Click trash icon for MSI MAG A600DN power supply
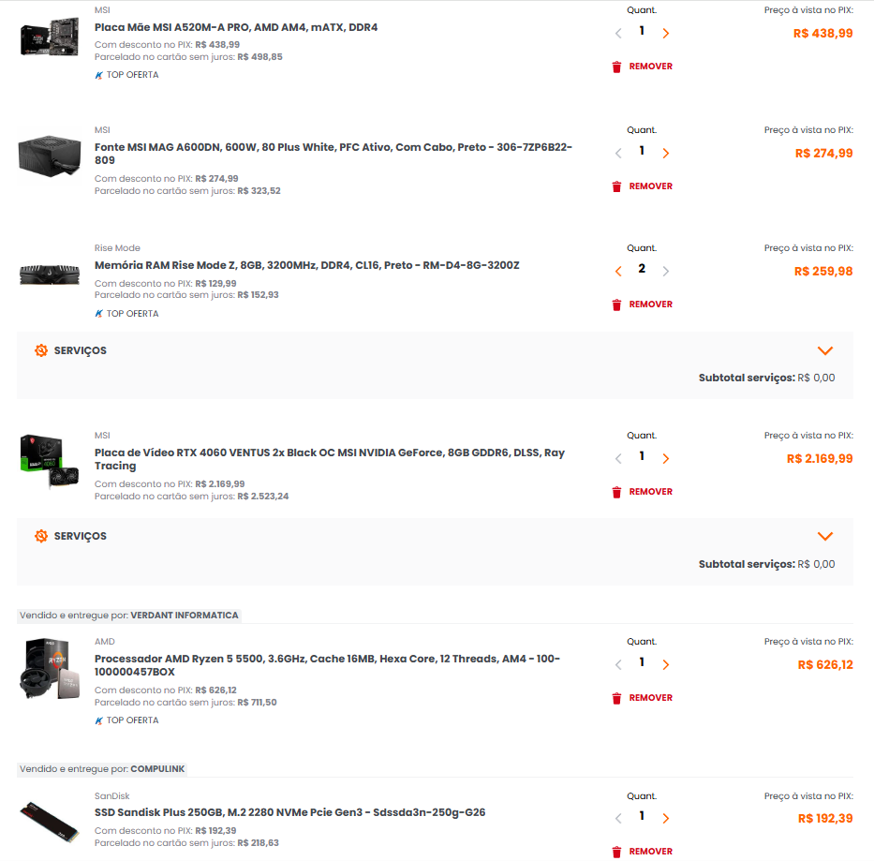 click(x=616, y=186)
